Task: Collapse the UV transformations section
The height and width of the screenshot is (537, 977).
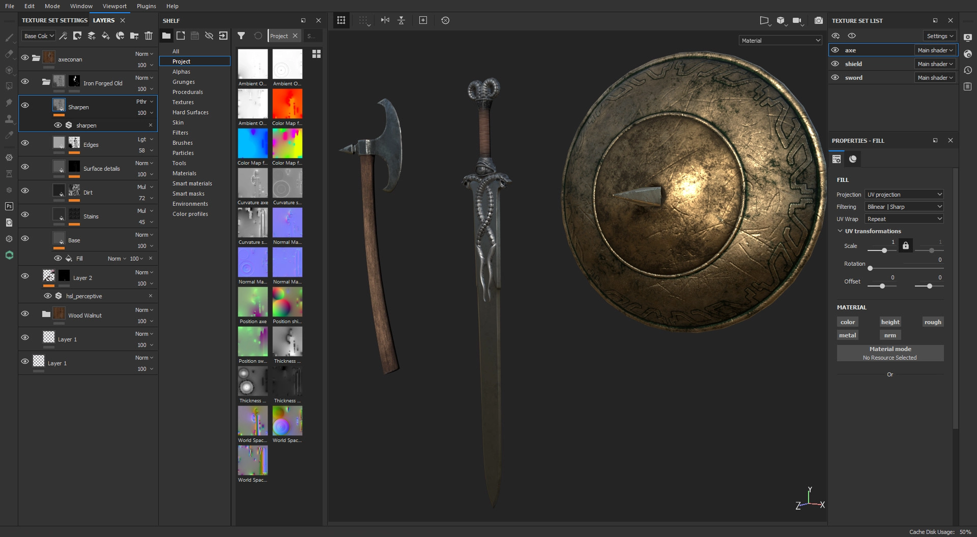Action: pos(840,231)
